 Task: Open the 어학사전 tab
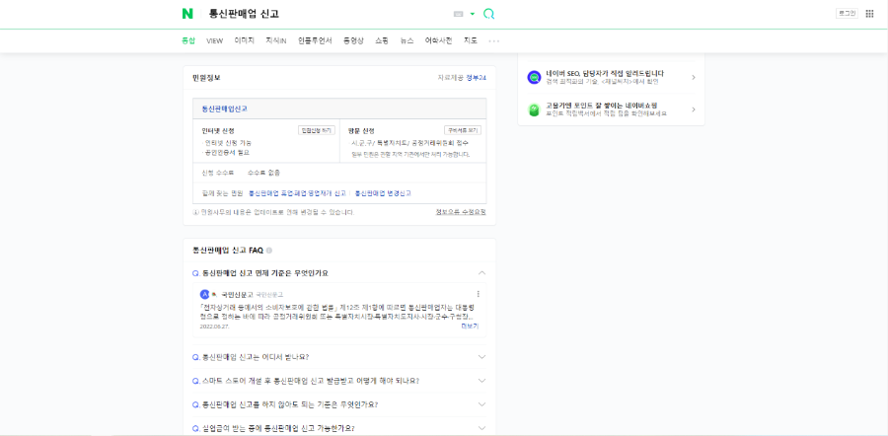click(439, 40)
